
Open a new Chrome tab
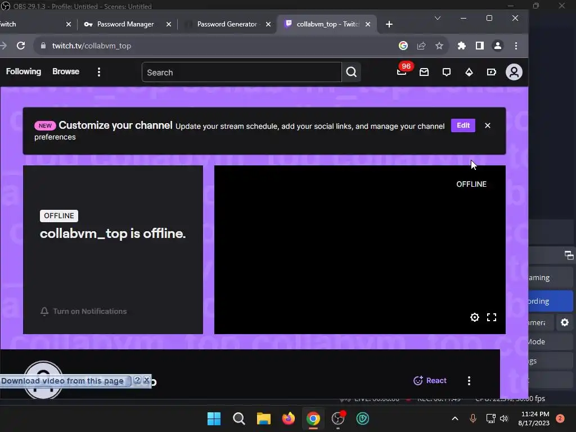pyautogui.click(x=389, y=24)
